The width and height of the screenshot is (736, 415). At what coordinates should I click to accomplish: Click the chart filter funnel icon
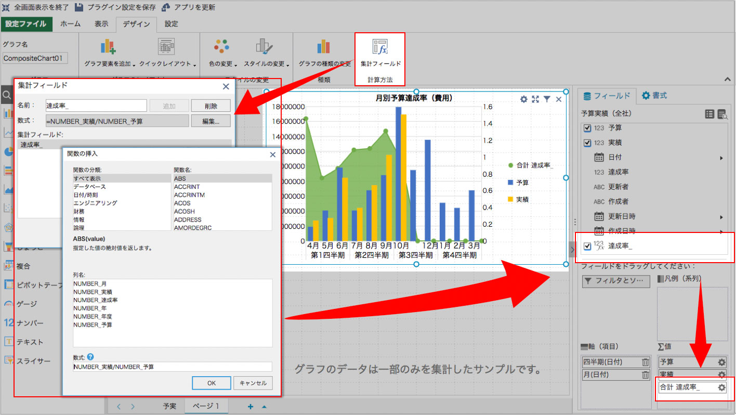[x=547, y=99]
